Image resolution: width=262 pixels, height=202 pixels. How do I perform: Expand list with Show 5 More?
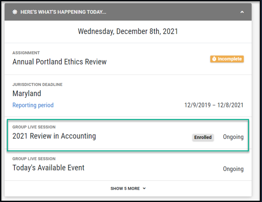click(x=125, y=188)
